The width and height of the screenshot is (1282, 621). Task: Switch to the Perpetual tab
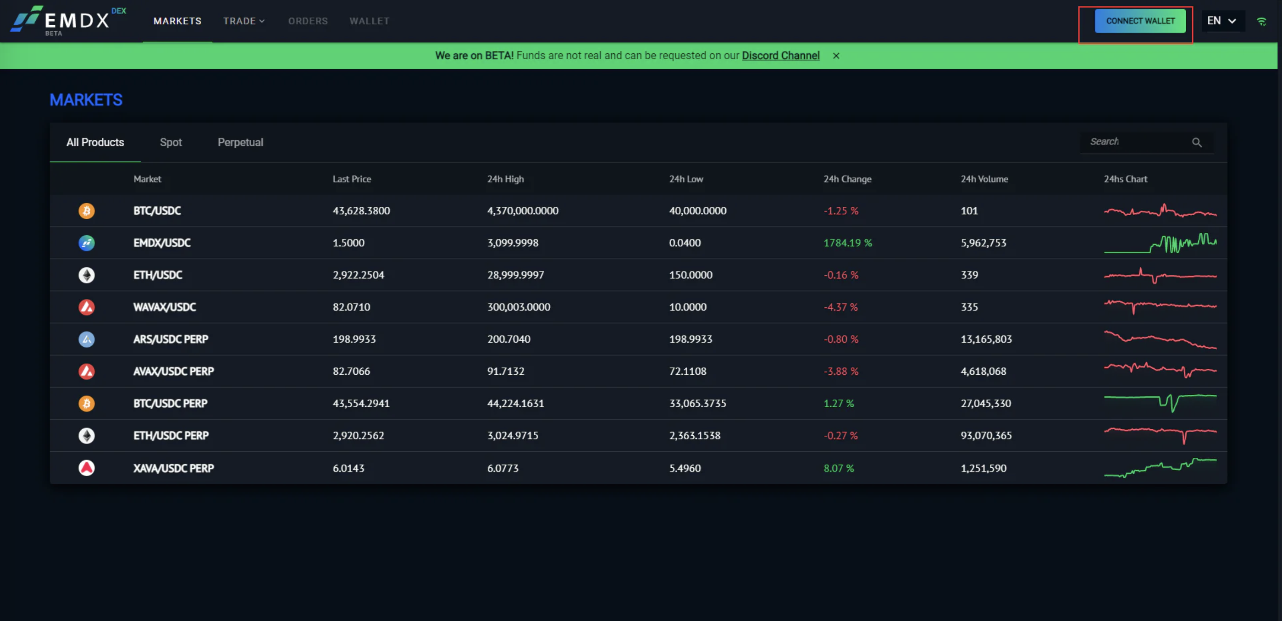pyautogui.click(x=240, y=143)
